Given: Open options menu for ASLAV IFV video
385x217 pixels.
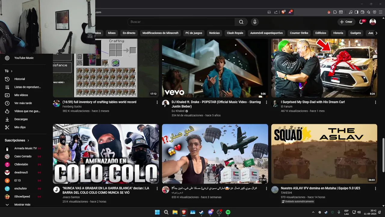Looking at the screenshot, I should click(375, 188).
